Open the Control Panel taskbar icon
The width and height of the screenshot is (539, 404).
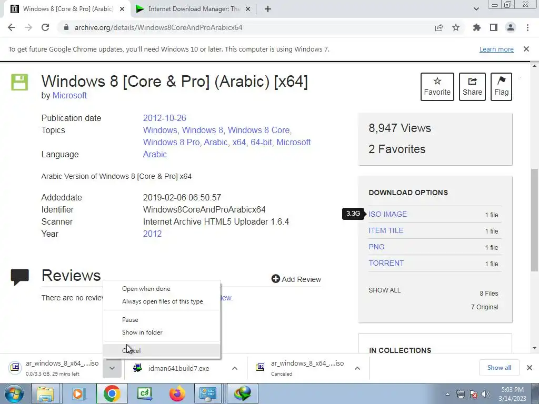[x=207, y=393]
